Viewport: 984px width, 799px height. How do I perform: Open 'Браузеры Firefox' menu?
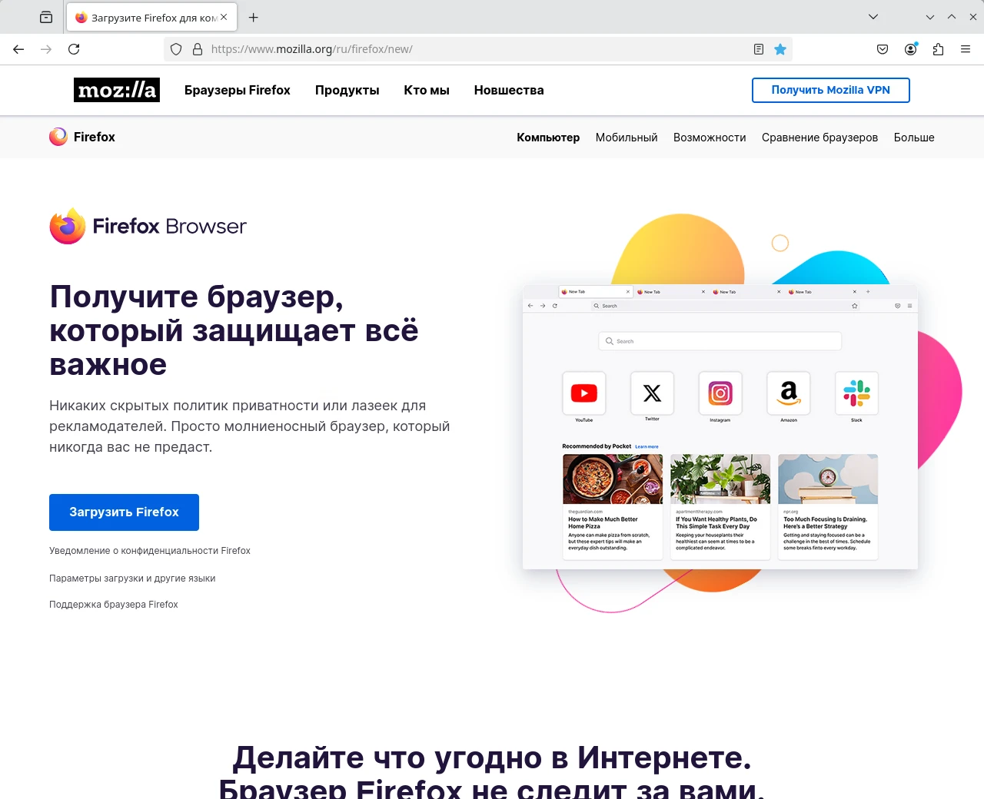point(238,90)
